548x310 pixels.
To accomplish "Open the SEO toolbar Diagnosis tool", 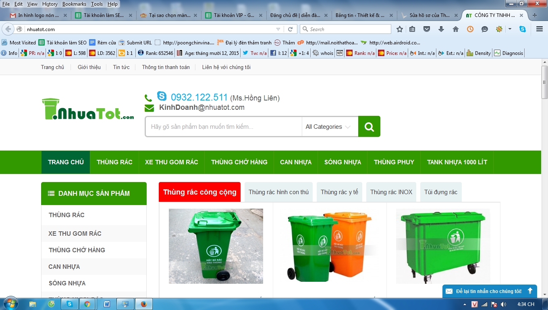I will point(509,53).
